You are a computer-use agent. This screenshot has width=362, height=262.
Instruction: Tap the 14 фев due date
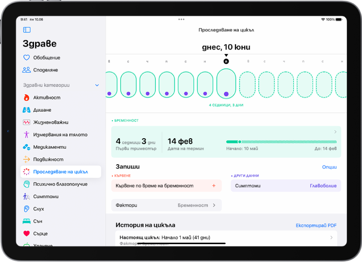180,141
